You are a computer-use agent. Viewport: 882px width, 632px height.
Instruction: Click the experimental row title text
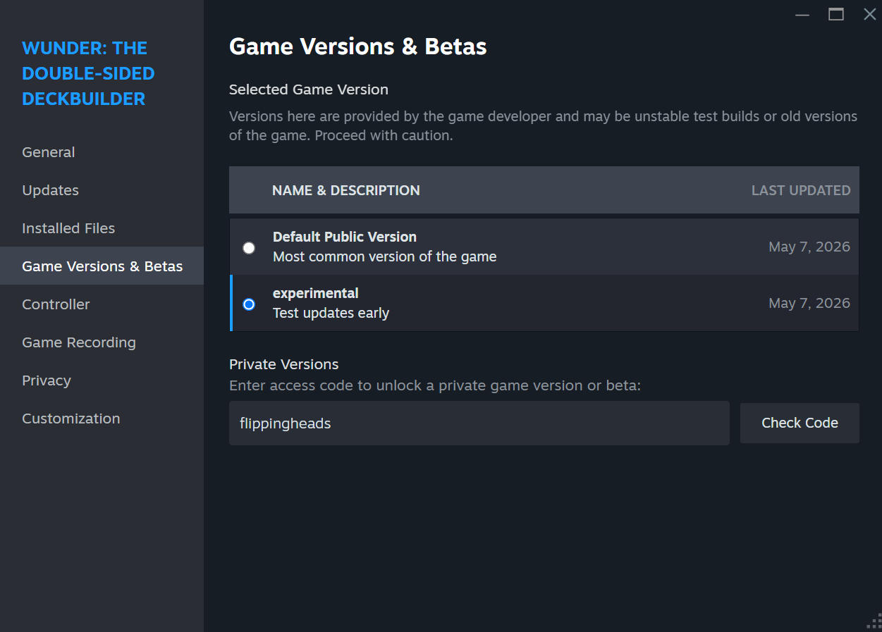pyautogui.click(x=316, y=293)
